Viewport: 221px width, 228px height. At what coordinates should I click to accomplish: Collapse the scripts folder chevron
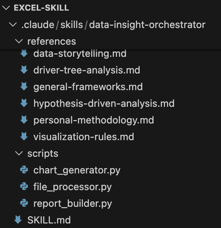(19, 153)
